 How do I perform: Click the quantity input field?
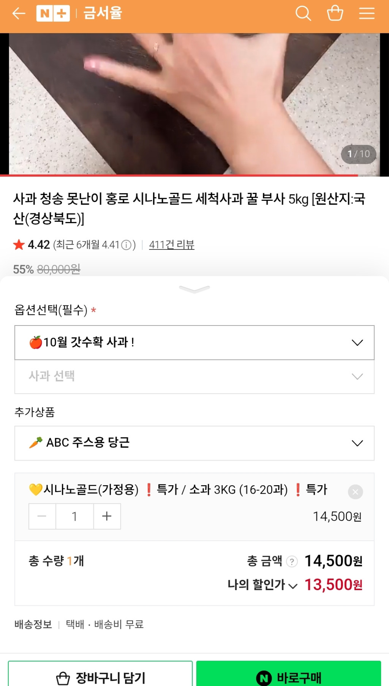pyautogui.click(x=74, y=516)
